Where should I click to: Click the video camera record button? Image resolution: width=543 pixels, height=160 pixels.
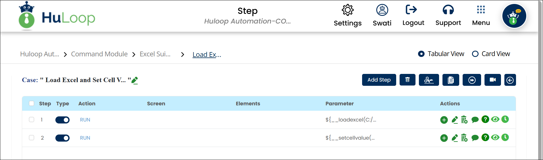pyautogui.click(x=492, y=80)
